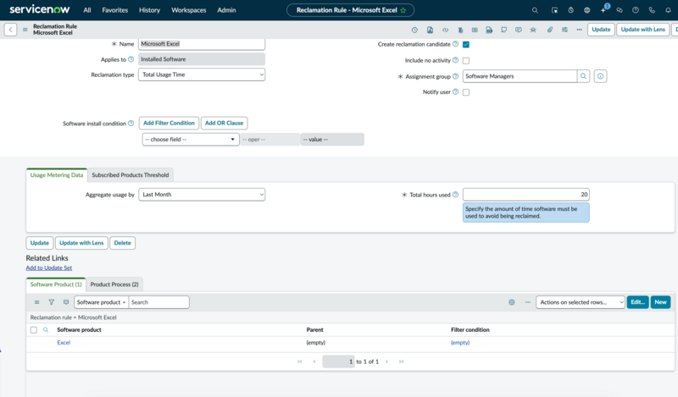Click the Delete button
This screenshot has width=678, height=397.
point(122,243)
